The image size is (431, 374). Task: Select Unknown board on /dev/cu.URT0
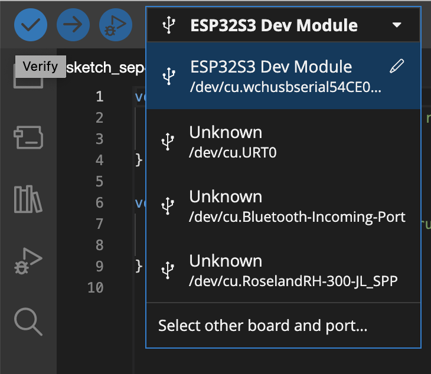click(283, 142)
